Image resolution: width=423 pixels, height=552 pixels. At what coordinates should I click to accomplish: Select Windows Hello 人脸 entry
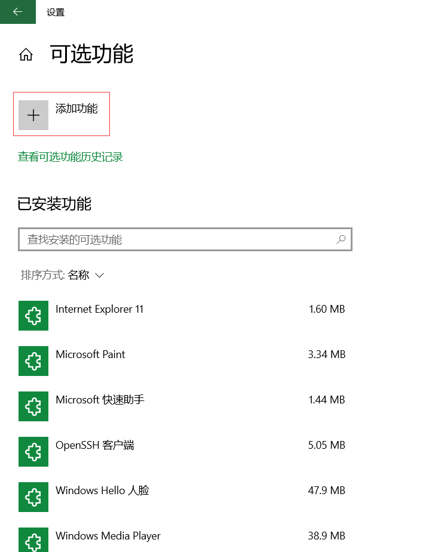pyautogui.click(x=182, y=497)
